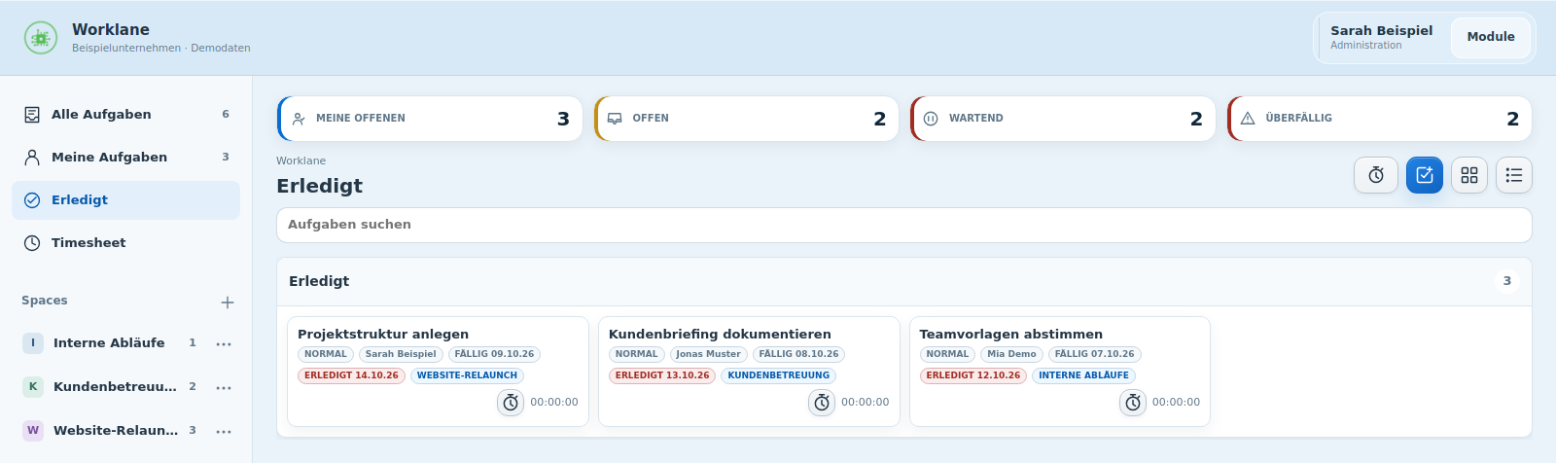1556x463 pixels.
Task: Click the W badge of Website-Relaunch
Action: pos(33,431)
